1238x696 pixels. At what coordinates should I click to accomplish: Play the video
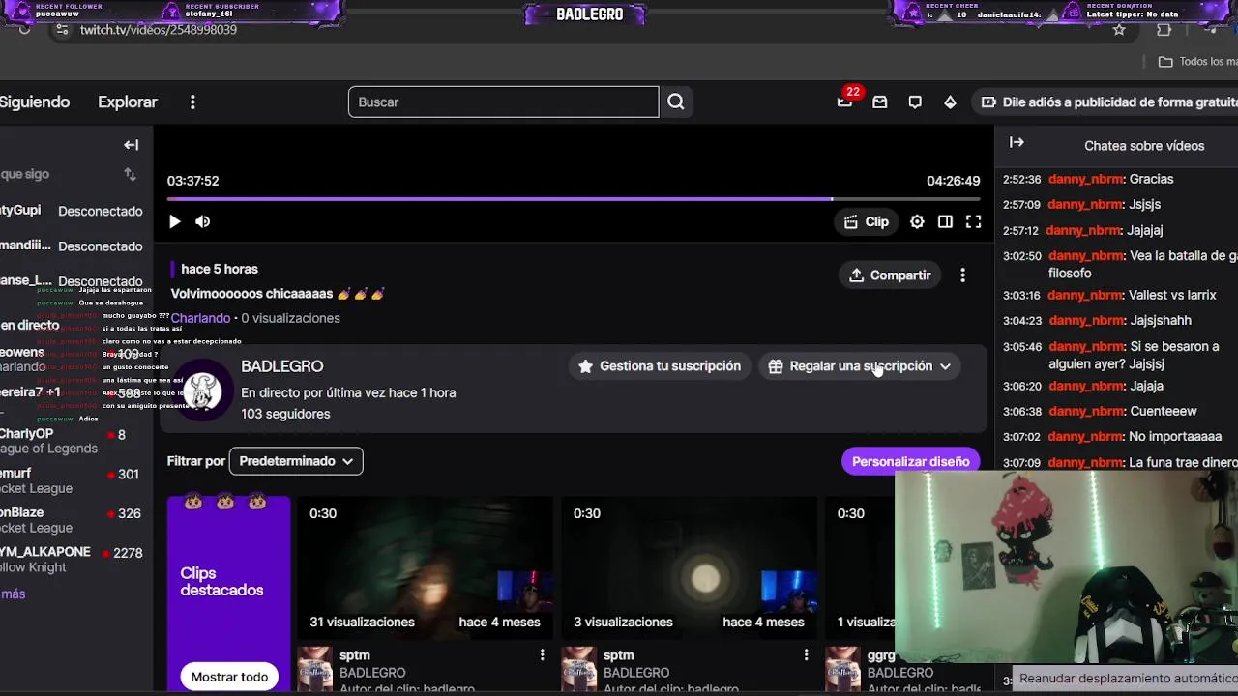tap(174, 221)
